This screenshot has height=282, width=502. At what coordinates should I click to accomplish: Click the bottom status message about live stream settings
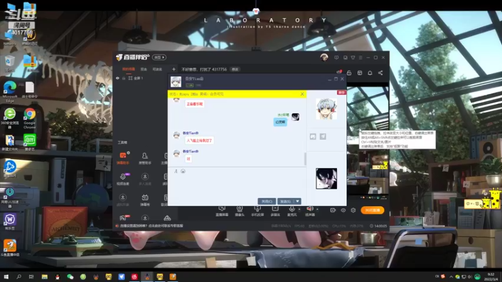click(149, 226)
